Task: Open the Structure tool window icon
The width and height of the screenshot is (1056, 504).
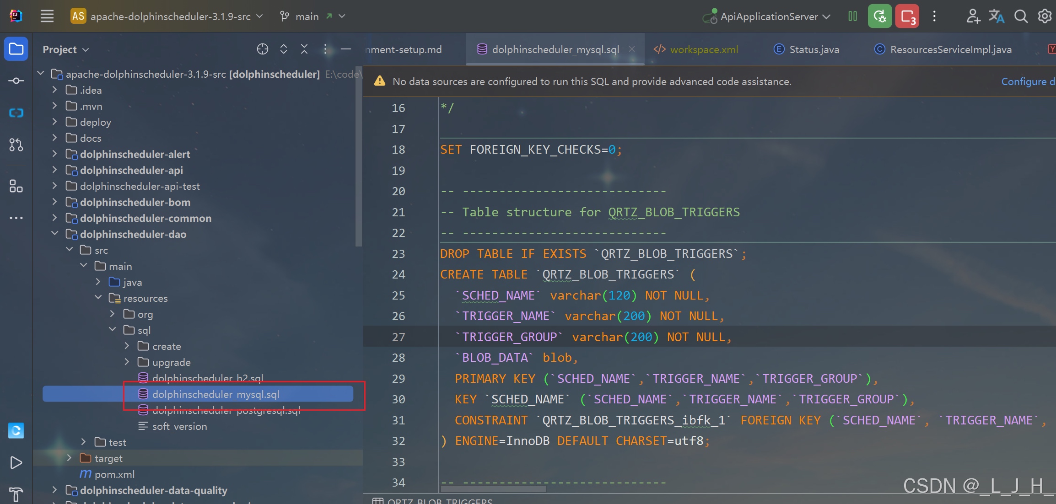Action: pyautogui.click(x=16, y=186)
